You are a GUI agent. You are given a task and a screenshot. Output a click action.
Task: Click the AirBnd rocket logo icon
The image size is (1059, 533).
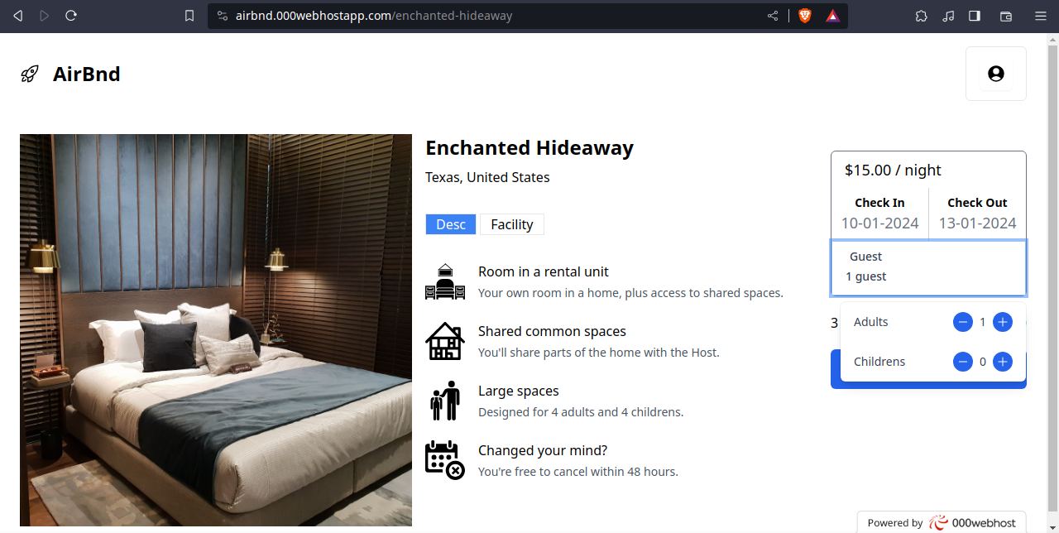[x=30, y=74]
